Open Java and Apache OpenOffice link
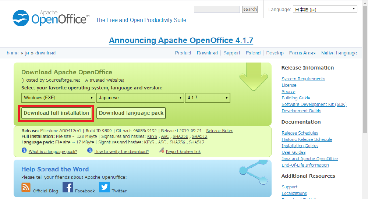This screenshot has height=199, width=368. [310, 159]
